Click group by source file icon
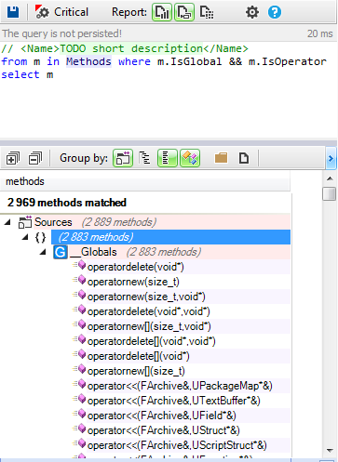The height and width of the screenshot is (462, 338). click(244, 158)
